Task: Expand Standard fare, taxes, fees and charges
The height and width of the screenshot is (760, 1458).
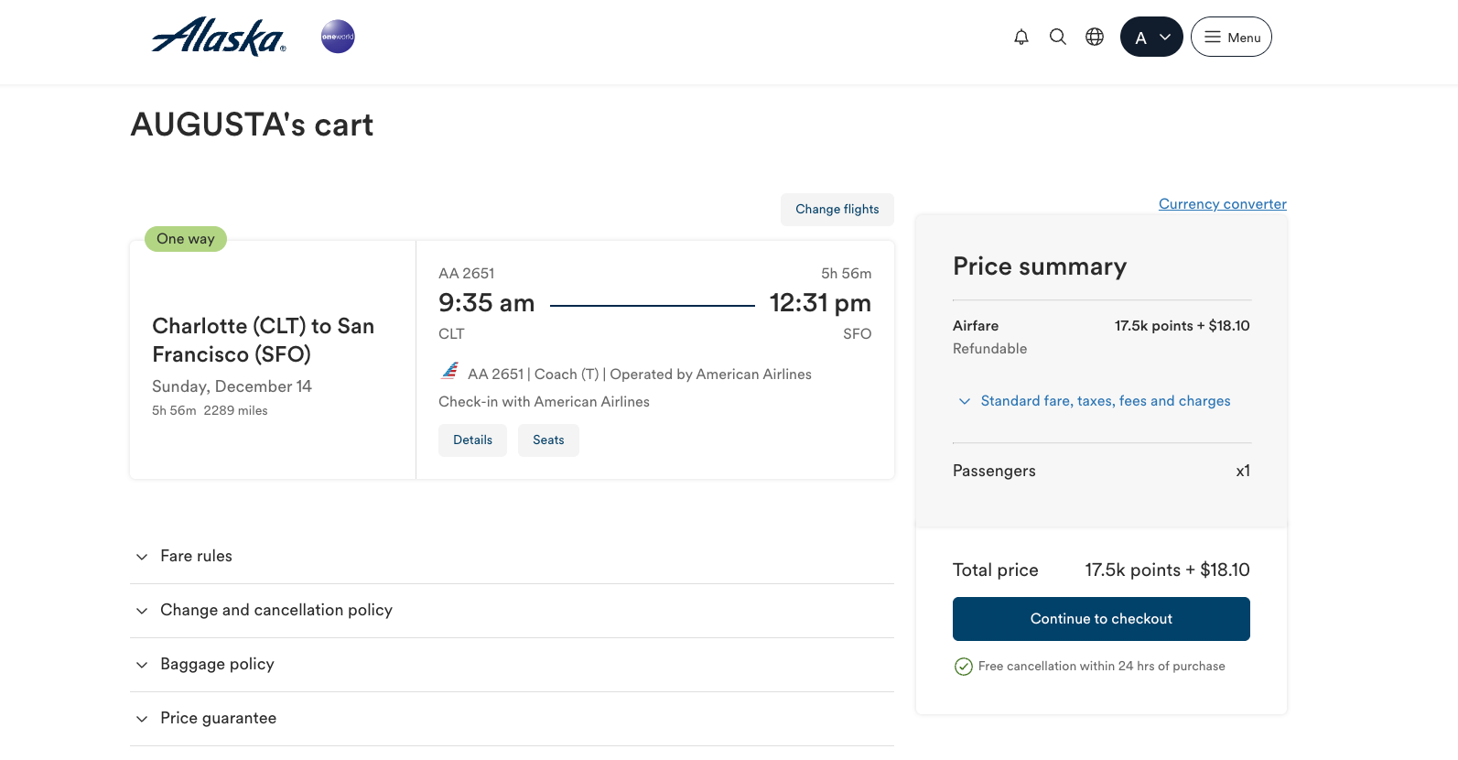Action: click(1105, 401)
